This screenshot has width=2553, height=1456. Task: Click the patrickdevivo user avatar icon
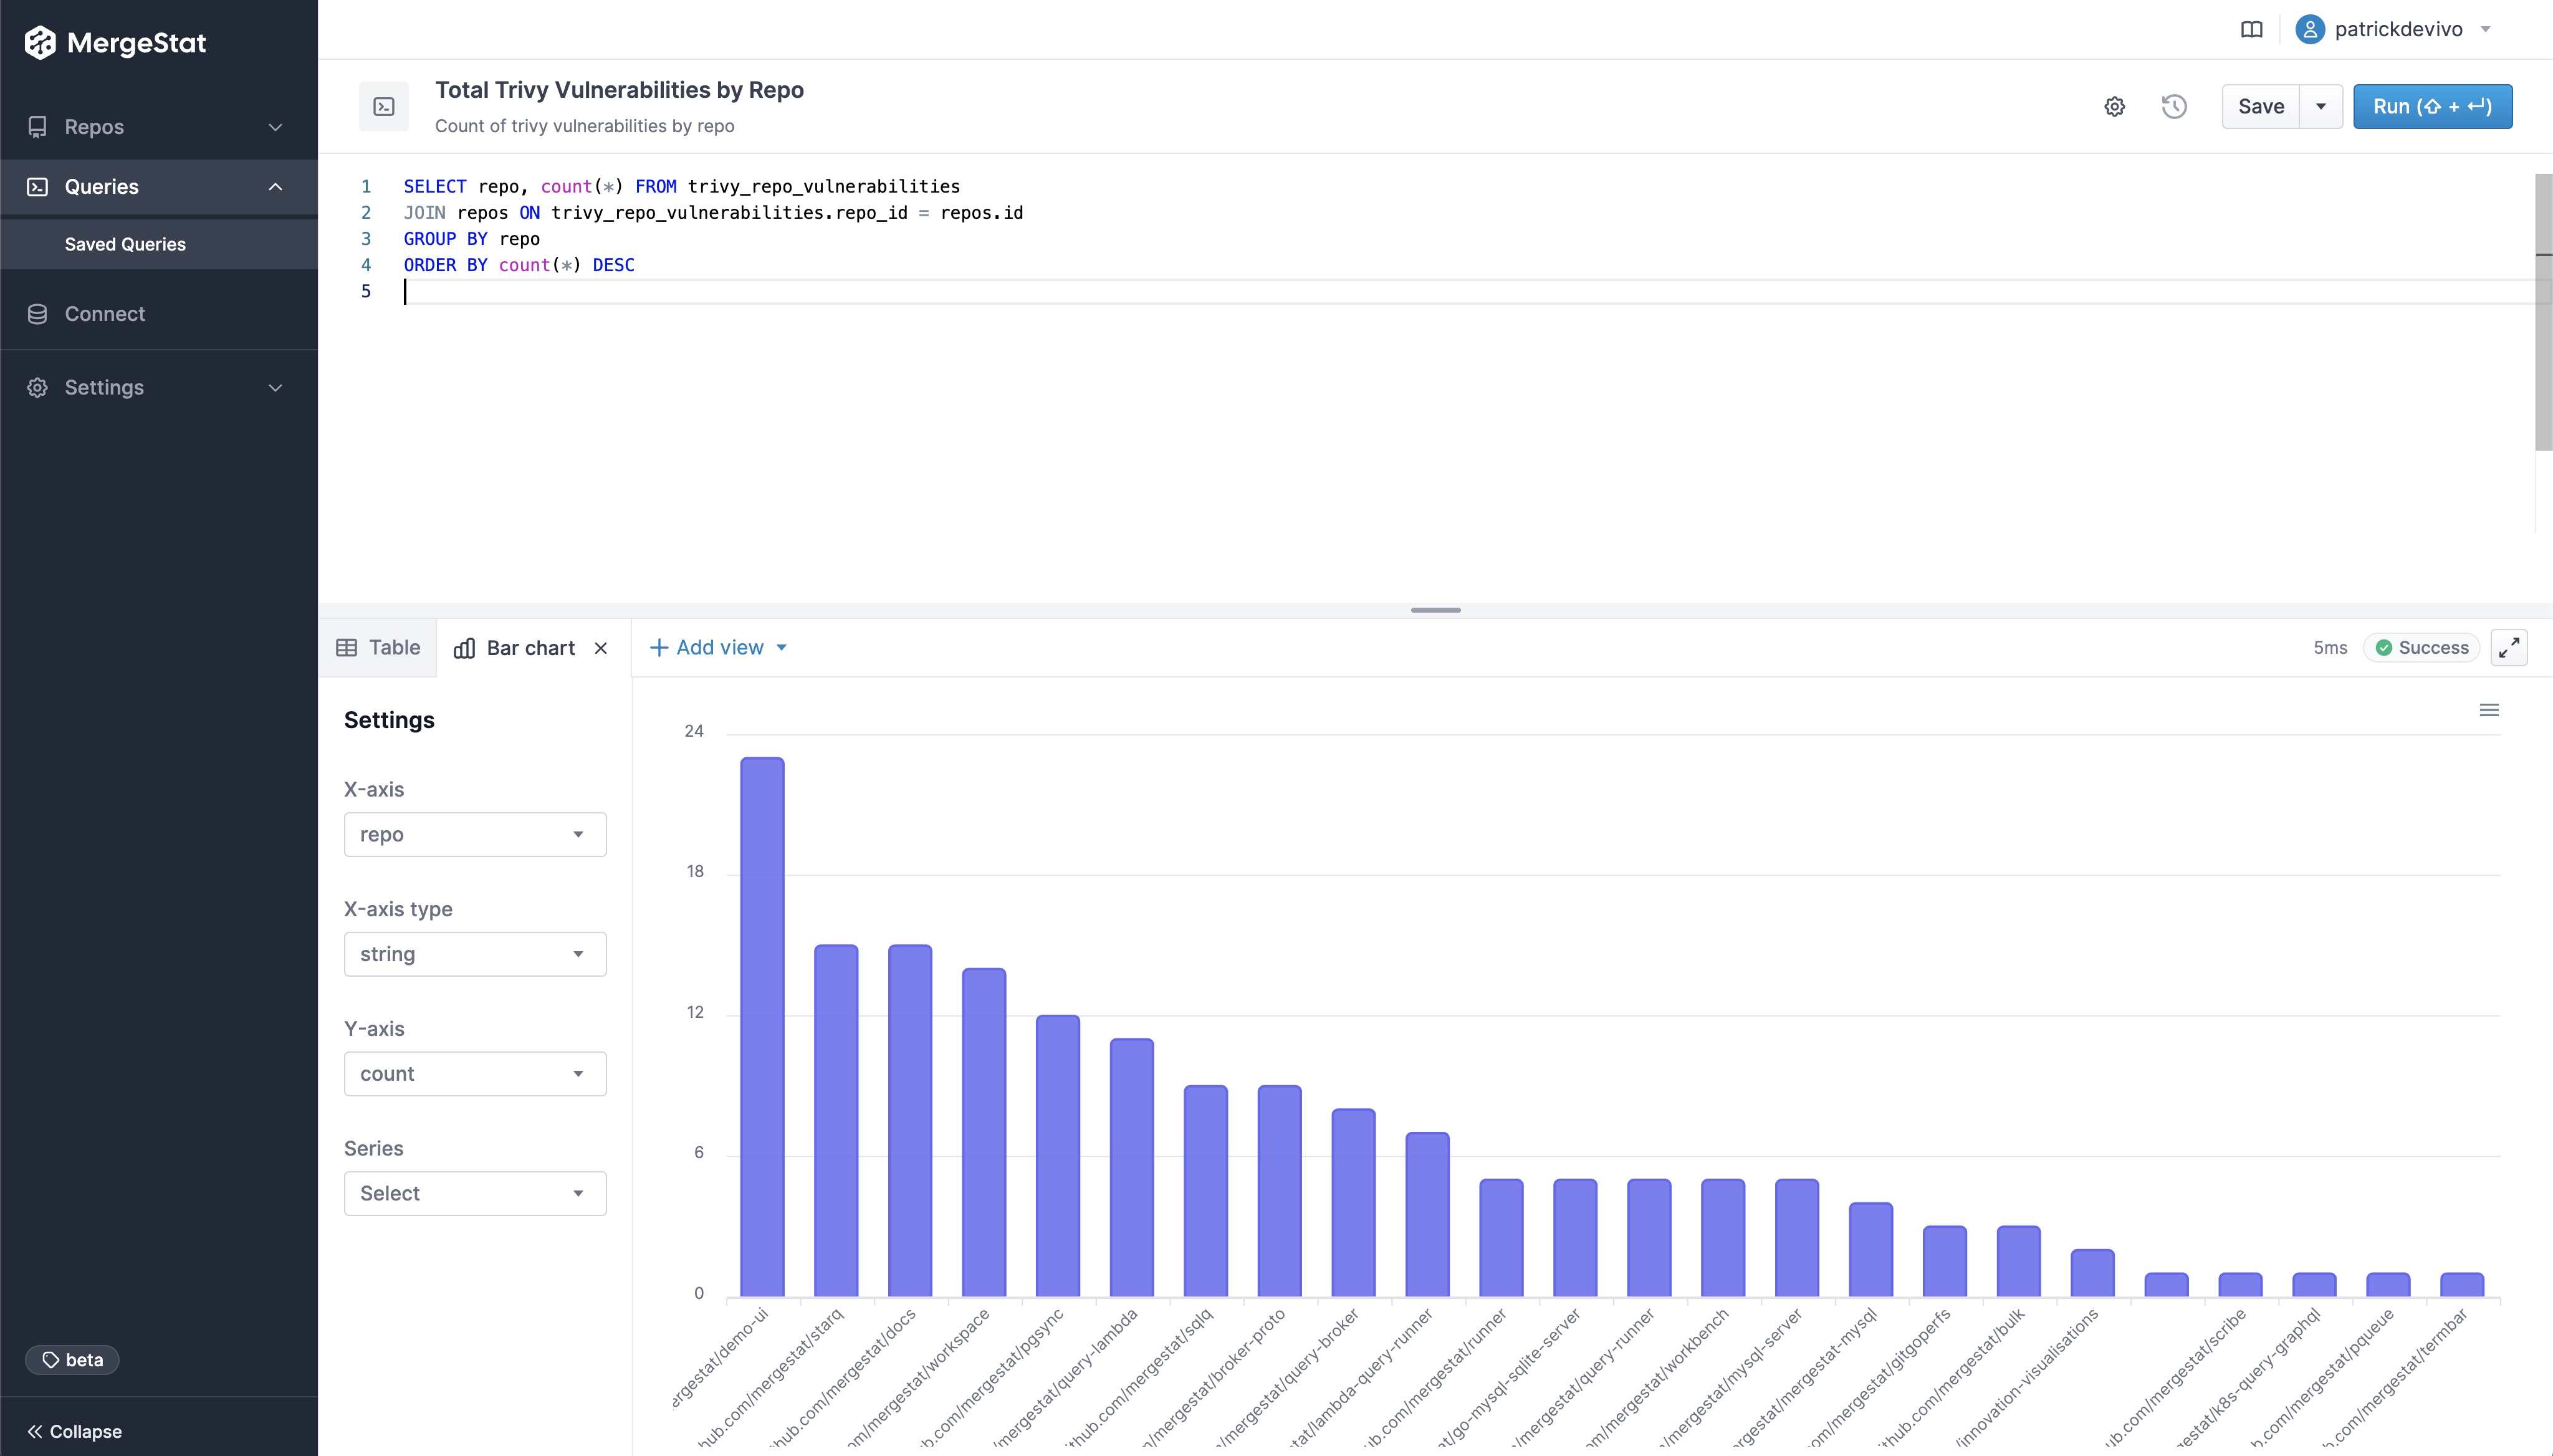tap(2309, 30)
